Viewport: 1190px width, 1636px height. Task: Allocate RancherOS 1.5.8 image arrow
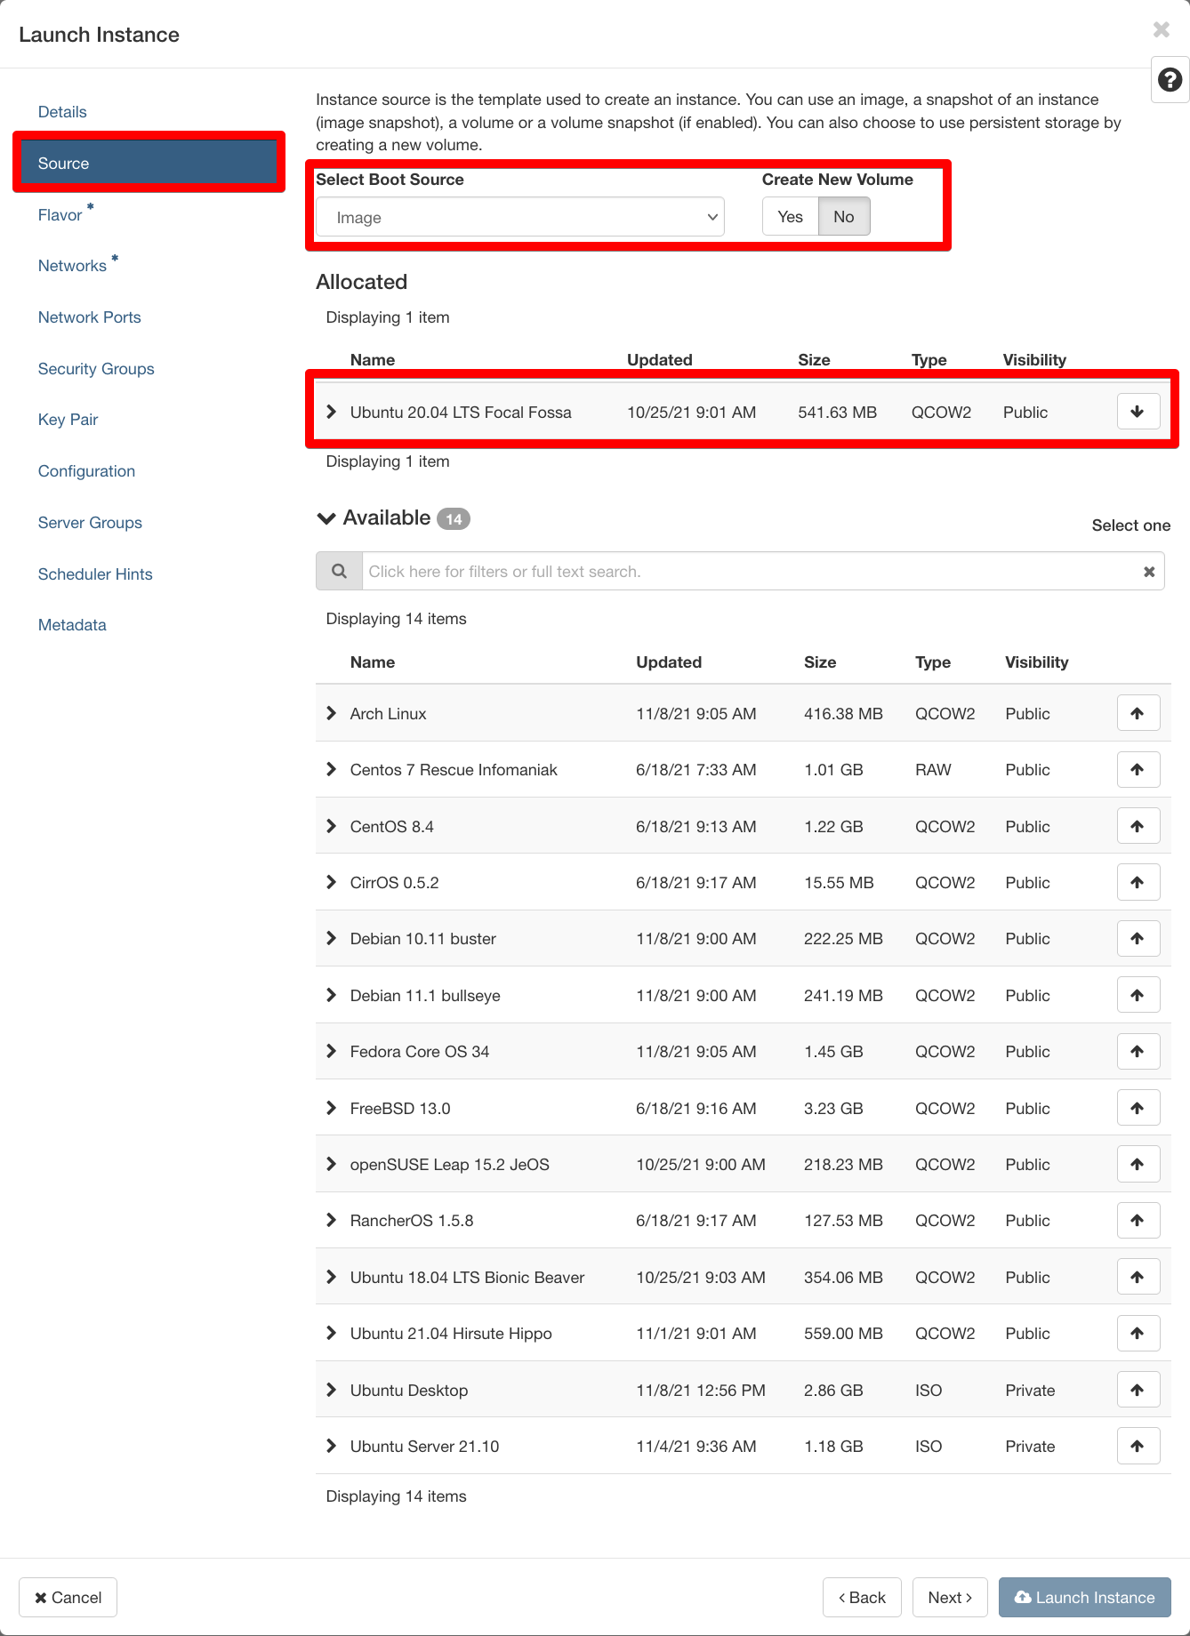pyautogui.click(x=1138, y=1220)
